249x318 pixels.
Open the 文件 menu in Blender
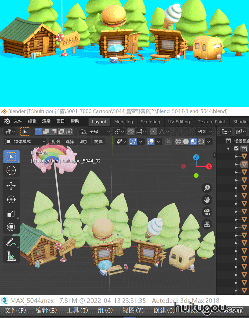coord(18,121)
